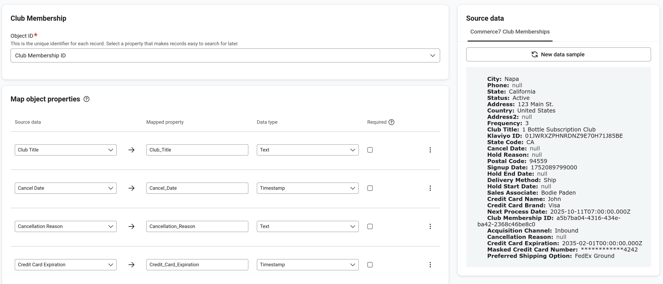
Task: Click arrow icon in Credit Card Expiration row
Action: point(131,265)
